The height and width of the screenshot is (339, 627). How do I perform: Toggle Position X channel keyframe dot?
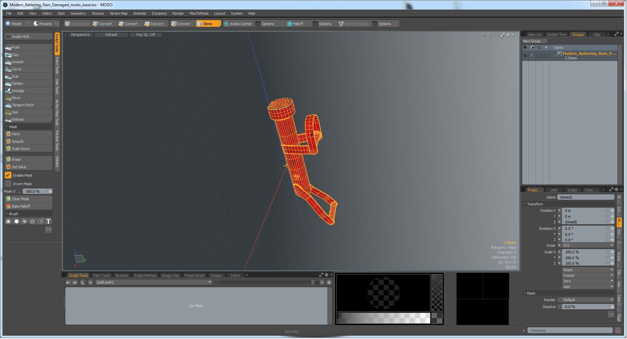[559, 211]
